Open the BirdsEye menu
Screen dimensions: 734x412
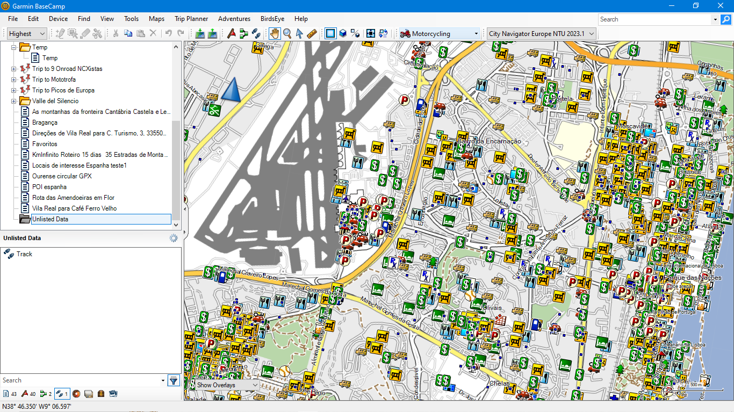pyautogui.click(x=272, y=19)
